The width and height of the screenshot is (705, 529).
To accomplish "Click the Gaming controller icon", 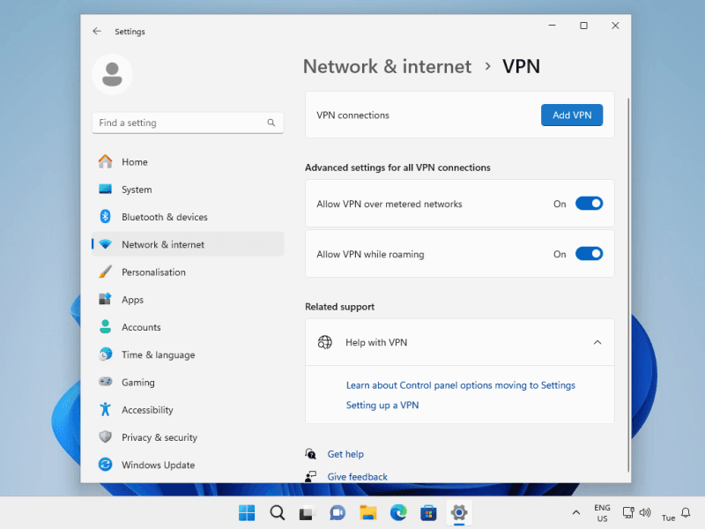I will [105, 382].
